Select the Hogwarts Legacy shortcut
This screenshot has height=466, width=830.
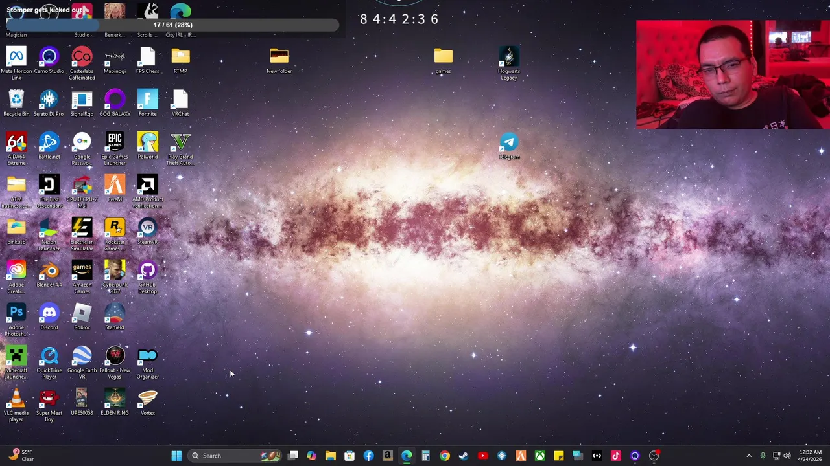click(x=509, y=63)
